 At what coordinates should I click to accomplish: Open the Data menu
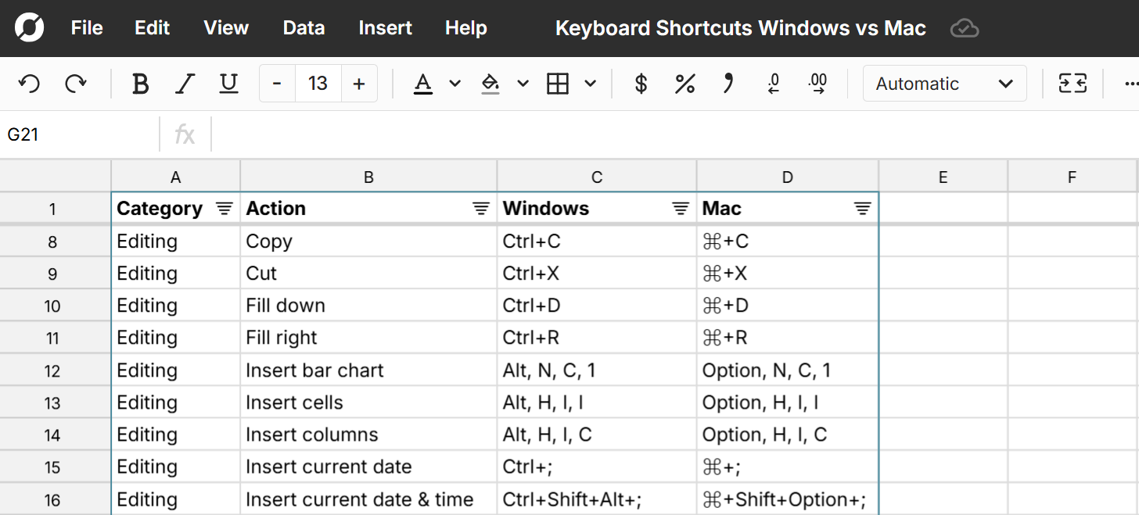pos(304,28)
